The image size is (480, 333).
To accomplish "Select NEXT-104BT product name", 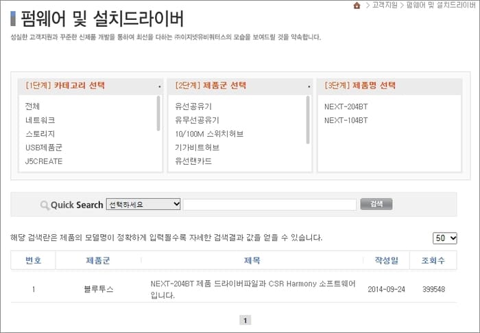I will tap(346, 120).
